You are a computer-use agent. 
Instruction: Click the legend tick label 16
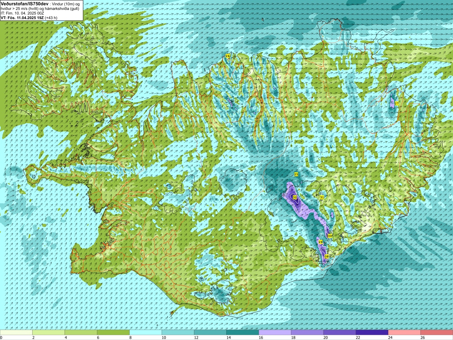[x=260, y=338]
